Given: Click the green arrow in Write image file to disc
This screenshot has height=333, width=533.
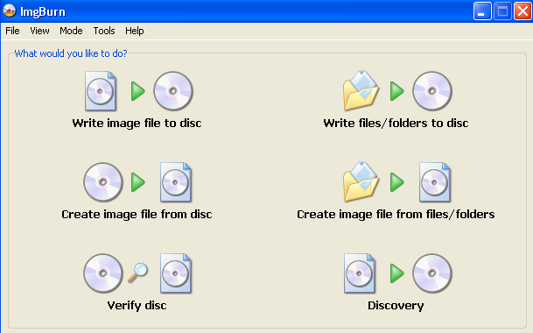Looking at the screenshot, I should point(138,91).
